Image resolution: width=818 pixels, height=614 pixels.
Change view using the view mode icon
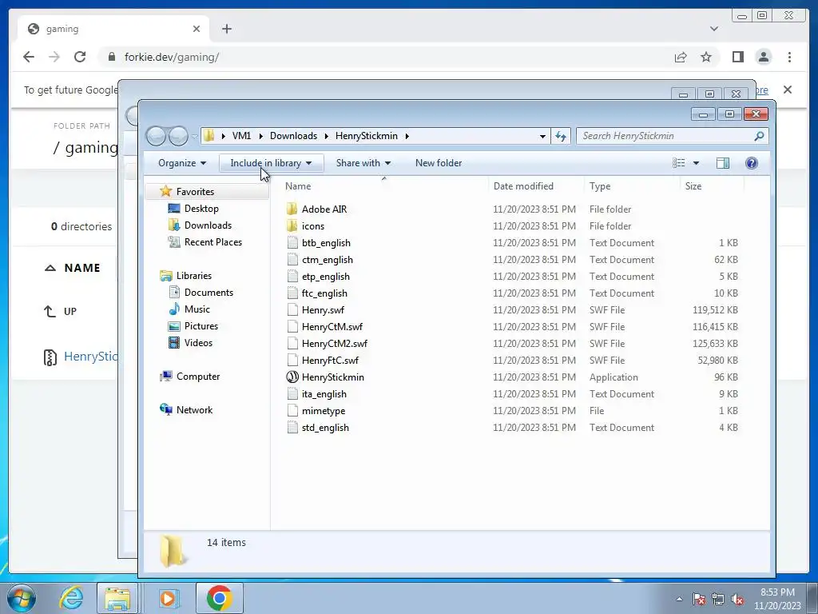pos(679,163)
